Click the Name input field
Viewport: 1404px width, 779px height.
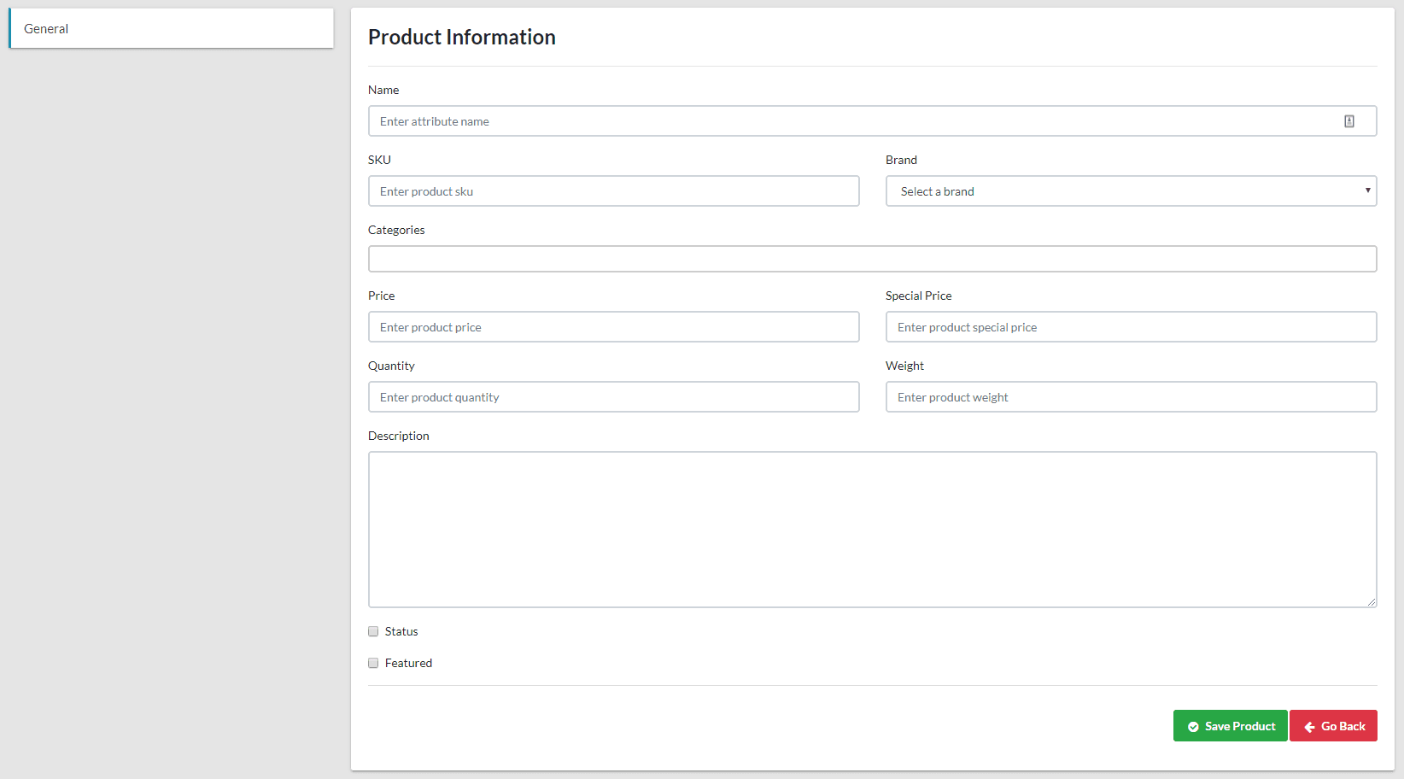(x=872, y=121)
